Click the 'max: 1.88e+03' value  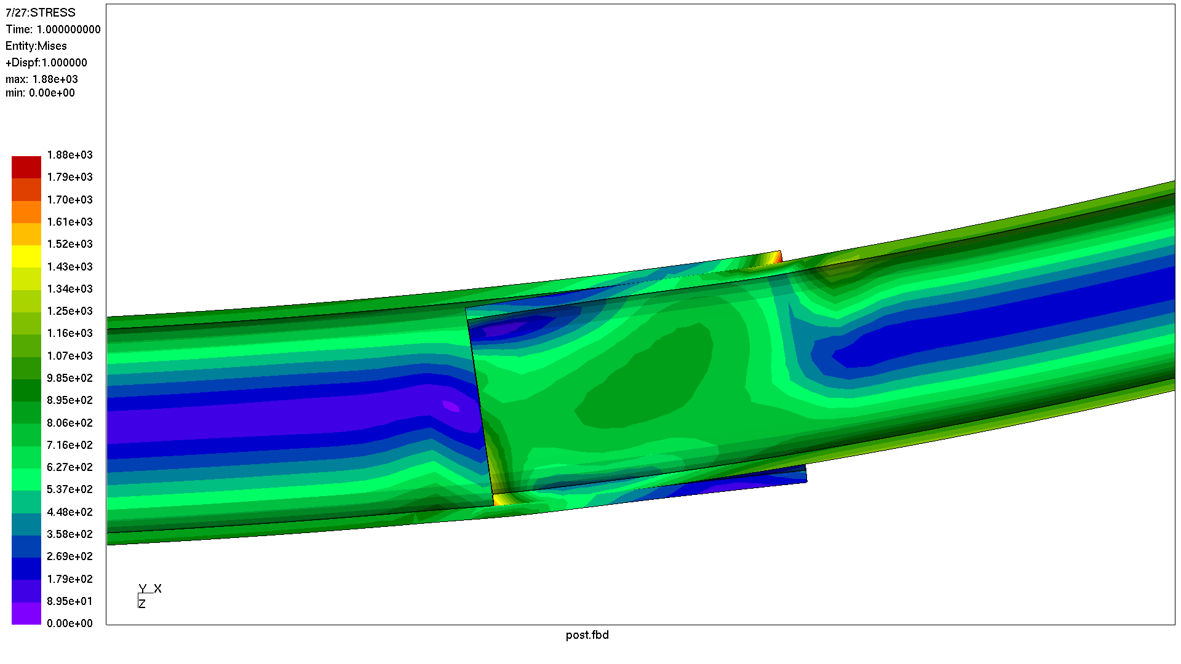coord(42,79)
